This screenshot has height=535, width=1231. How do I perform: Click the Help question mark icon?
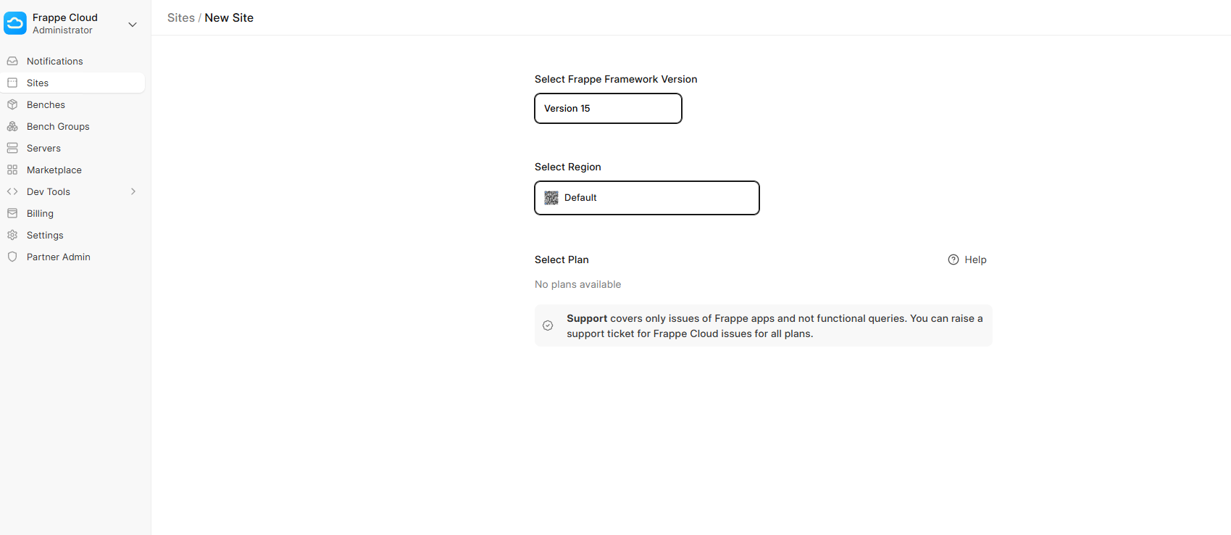[x=953, y=260]
